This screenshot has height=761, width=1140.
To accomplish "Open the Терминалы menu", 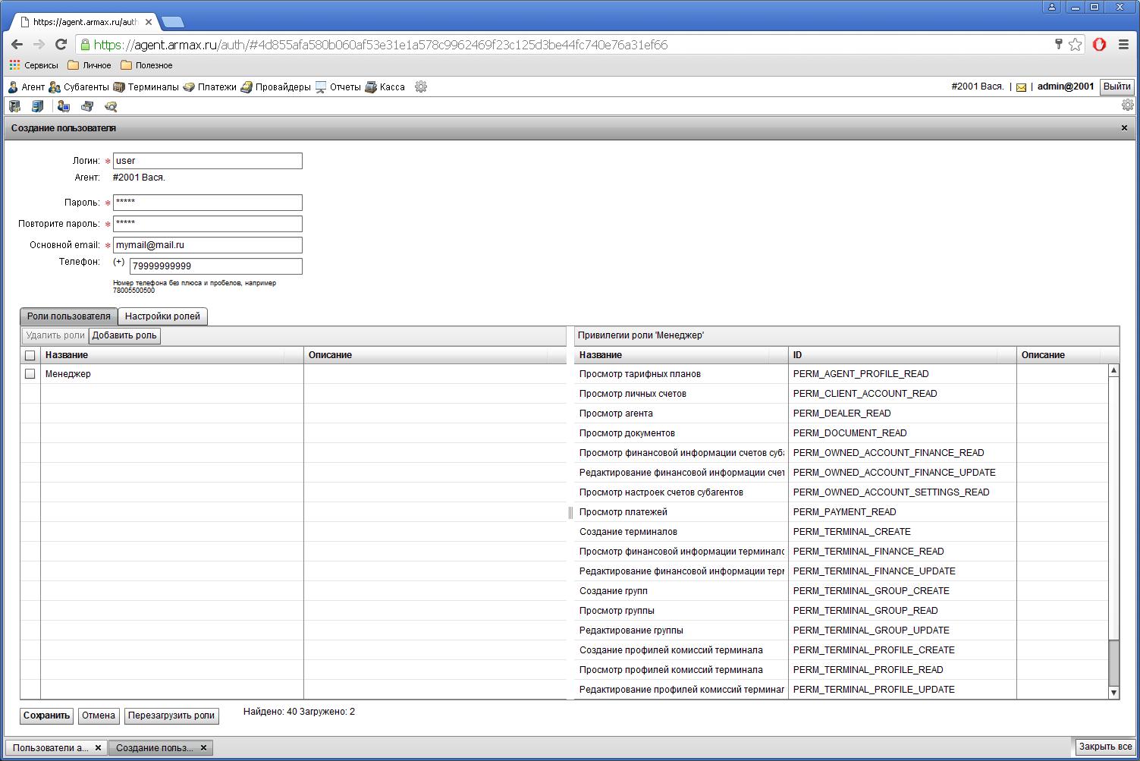I will 146,87.
